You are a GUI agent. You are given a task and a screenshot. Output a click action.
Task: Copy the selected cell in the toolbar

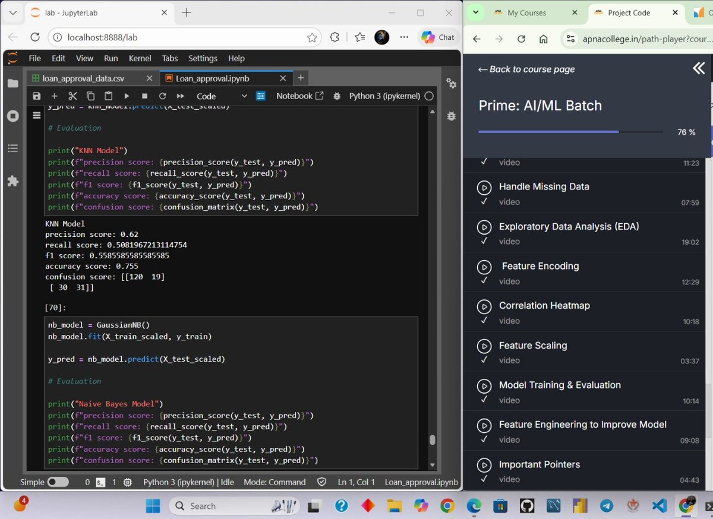(x=90, y=96)
